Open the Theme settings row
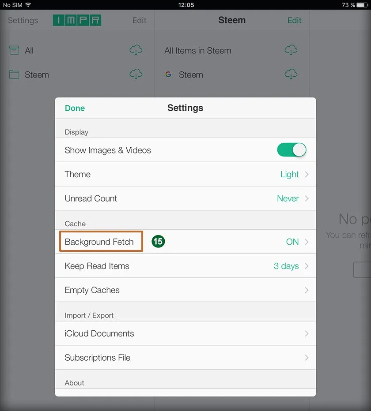Screen dimensions: 371x411 point(185,174)
